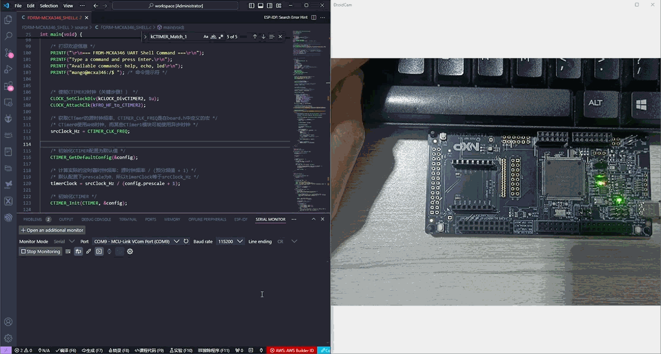Click the kCTIMER_Match_1 find input field

(174, 37)
